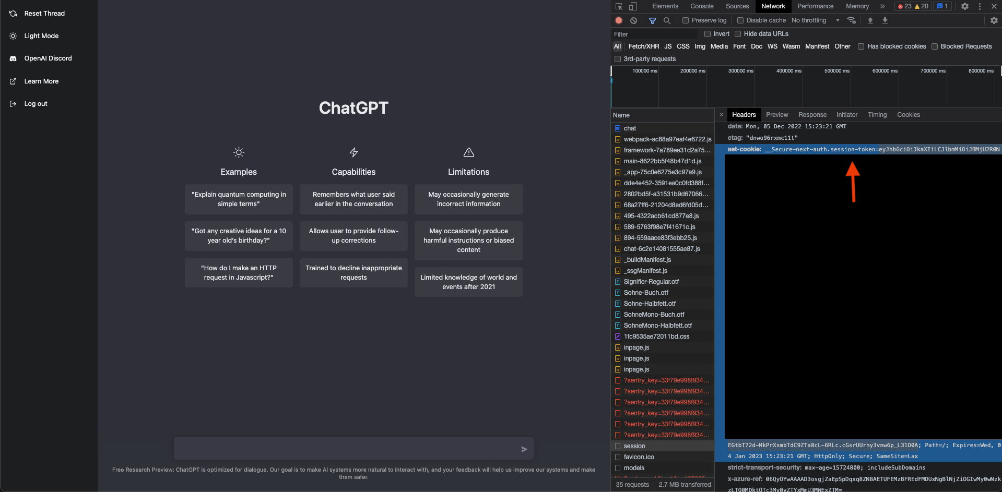Switch to the Sources tab
Viewport: 1002px width, 492px height.
(737, 6)
